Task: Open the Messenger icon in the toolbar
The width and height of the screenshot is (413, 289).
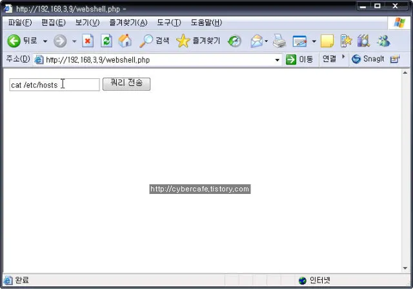Action: point(383,41)
